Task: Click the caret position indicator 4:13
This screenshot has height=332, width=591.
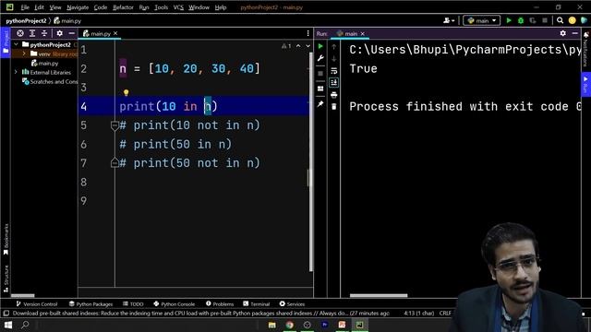Action: [x=418, y=314]
